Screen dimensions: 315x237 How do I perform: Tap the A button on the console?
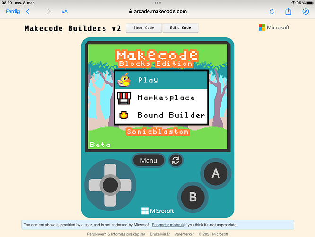(216, 173)
